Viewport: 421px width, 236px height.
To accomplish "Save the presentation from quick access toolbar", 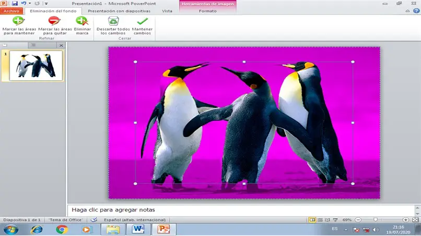I will coord(15,4).
